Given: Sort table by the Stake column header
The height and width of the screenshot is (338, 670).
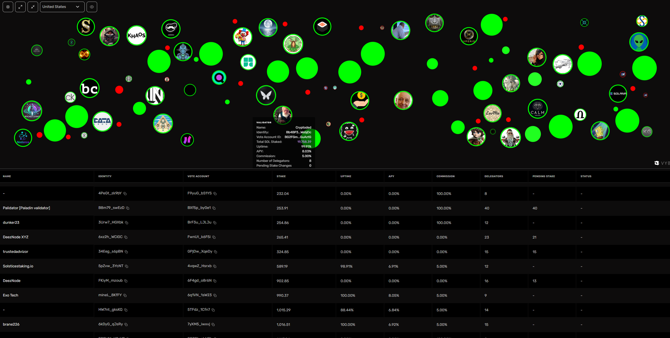Looking at the screenshot, I should pyautogui.click(x=281, y=176).
